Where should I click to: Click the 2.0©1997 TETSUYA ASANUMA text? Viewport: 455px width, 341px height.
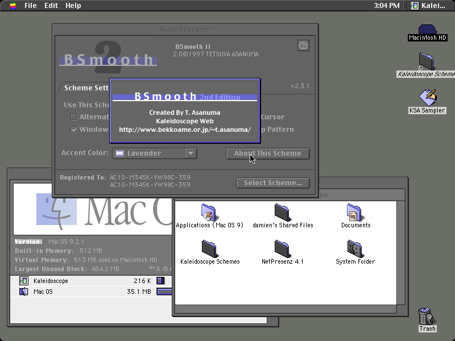tap(216, 54)
